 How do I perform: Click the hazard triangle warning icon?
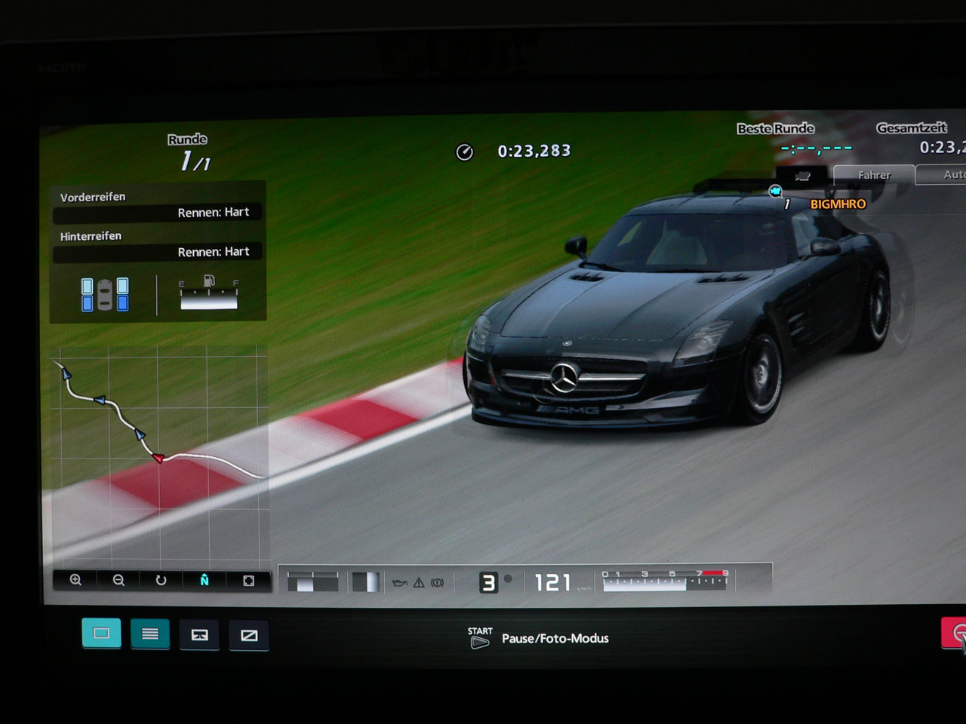(x=419, y=582)
